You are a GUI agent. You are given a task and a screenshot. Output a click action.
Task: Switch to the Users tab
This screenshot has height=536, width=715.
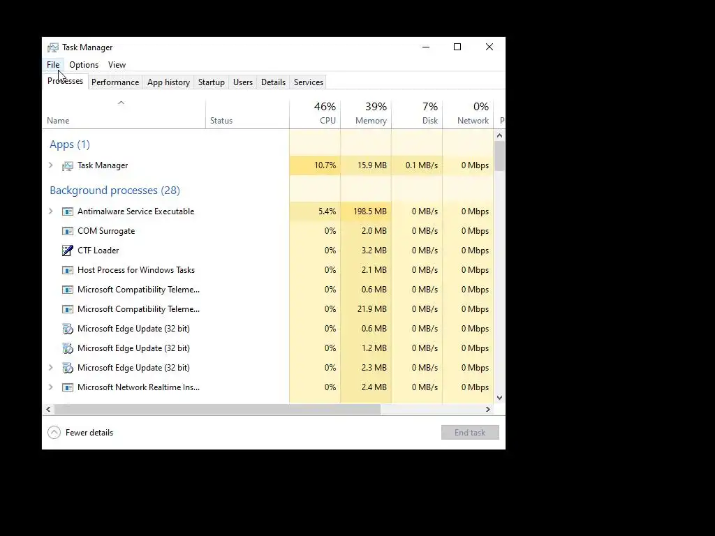(242, 82)
